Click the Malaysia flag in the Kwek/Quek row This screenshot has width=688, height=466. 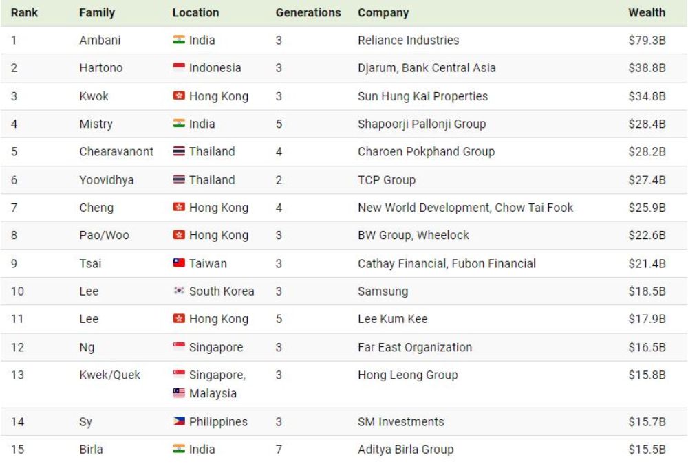[179, 393]
